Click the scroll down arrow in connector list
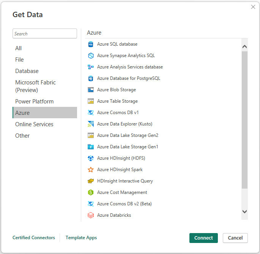Screen dimensions: 260x254 [244, 211]
